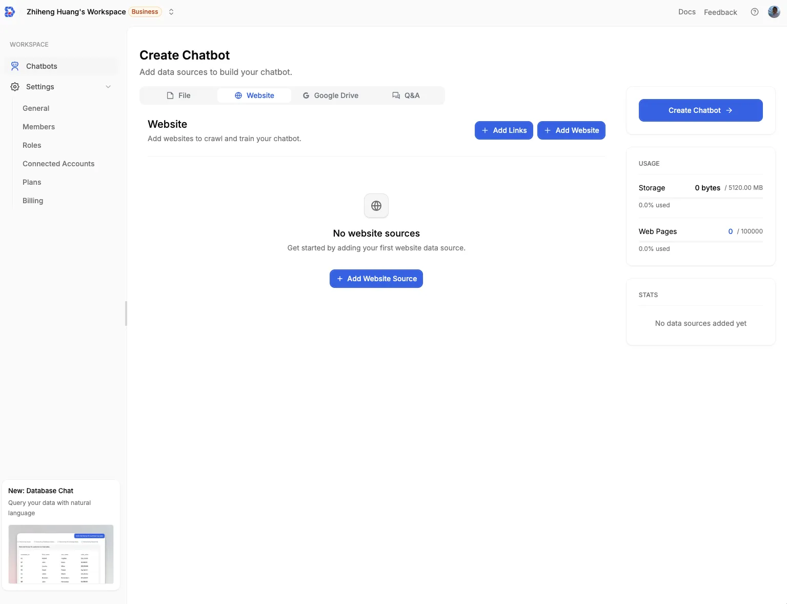This screenshot has width=787, height=604.
Task: Click the workspace logo icon
Action: [10, 12]
